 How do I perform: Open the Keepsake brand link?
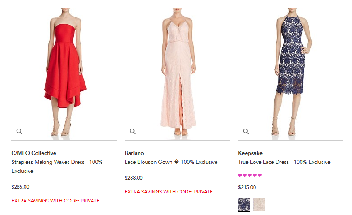(250, 153)
